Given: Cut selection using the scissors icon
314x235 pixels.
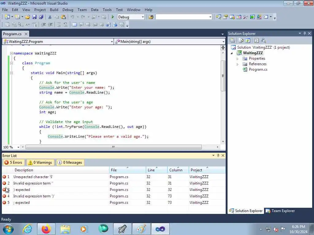Looking at the screenshot, I should click(50, 17).
